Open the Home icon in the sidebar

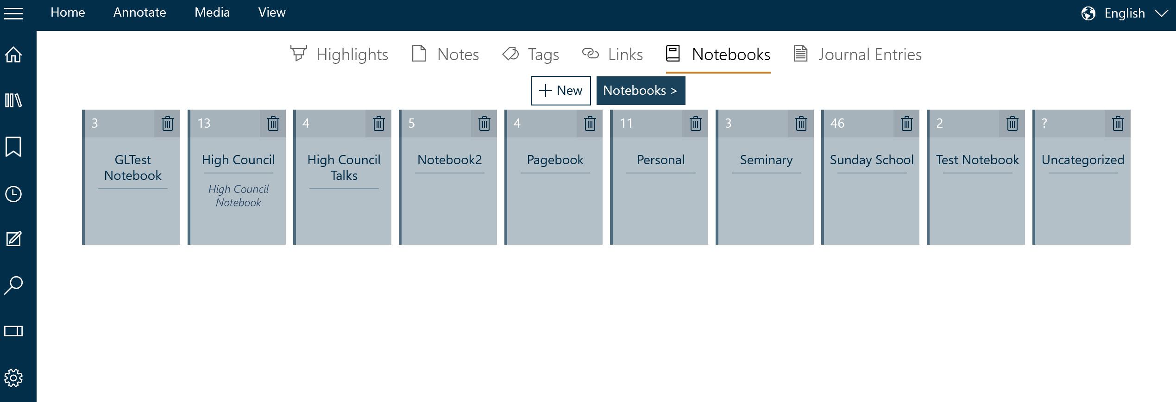(14, 55)
